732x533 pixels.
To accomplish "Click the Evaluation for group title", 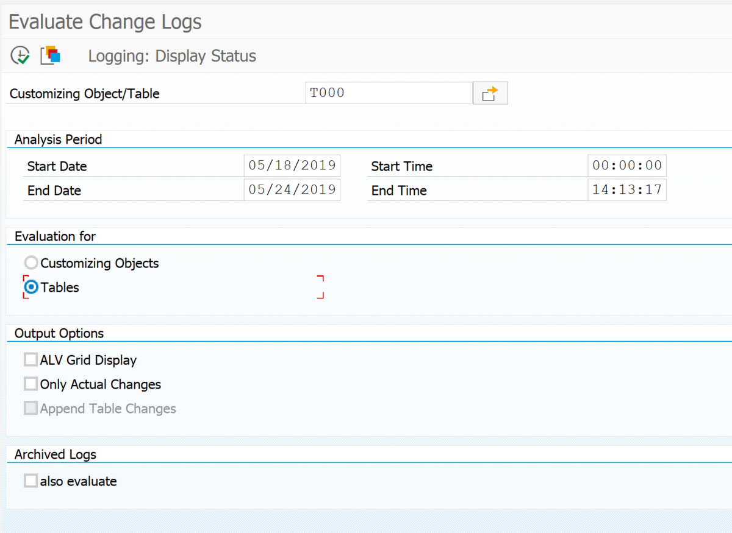I will click(x=56, y=236).
